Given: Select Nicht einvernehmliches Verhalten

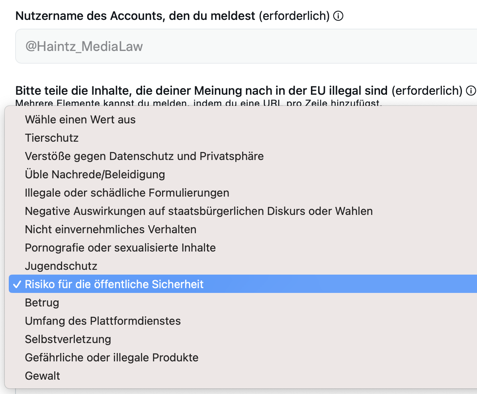Looking at the screenshot, I should [x=110, y=229].
